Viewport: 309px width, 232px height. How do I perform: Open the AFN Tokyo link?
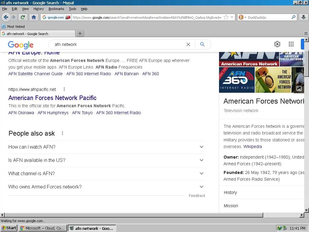tap(82, 113)
